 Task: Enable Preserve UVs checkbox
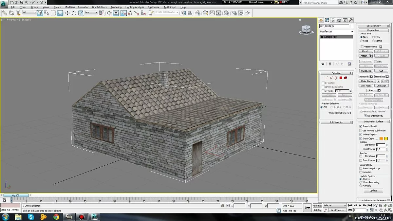pos(362,47)
